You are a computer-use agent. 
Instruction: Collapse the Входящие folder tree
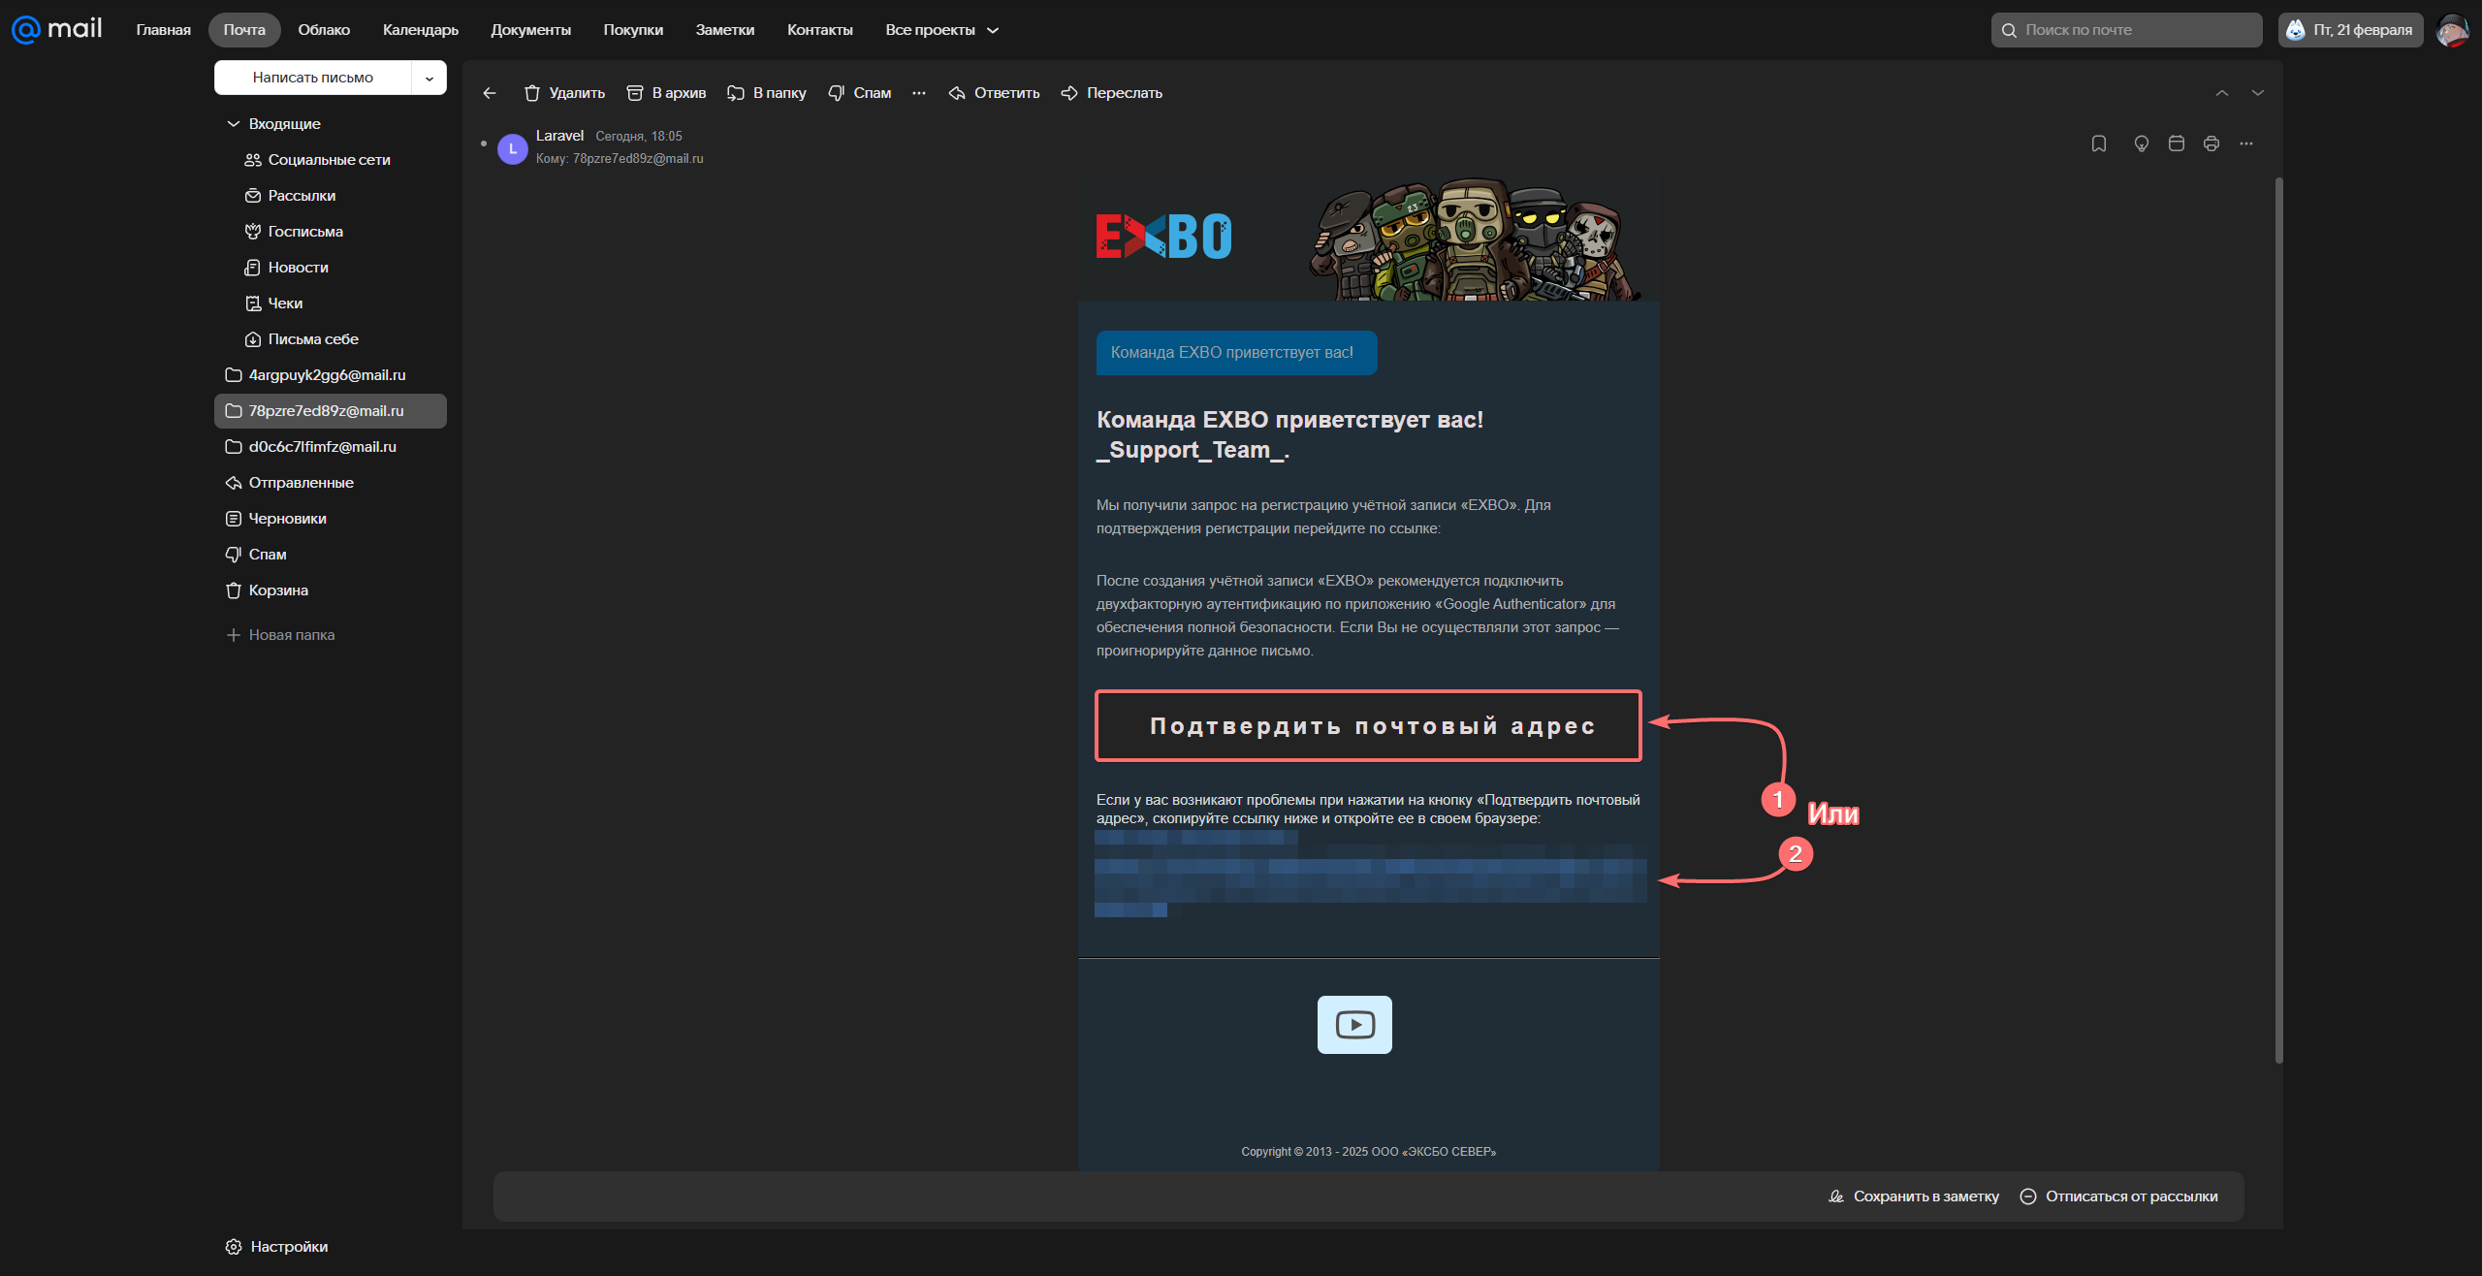pyautogui.click(x=234, y=124)
